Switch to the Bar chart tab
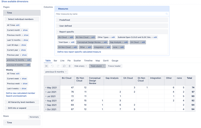The height and width of the screenshot is (128, 201). [55, 61]
